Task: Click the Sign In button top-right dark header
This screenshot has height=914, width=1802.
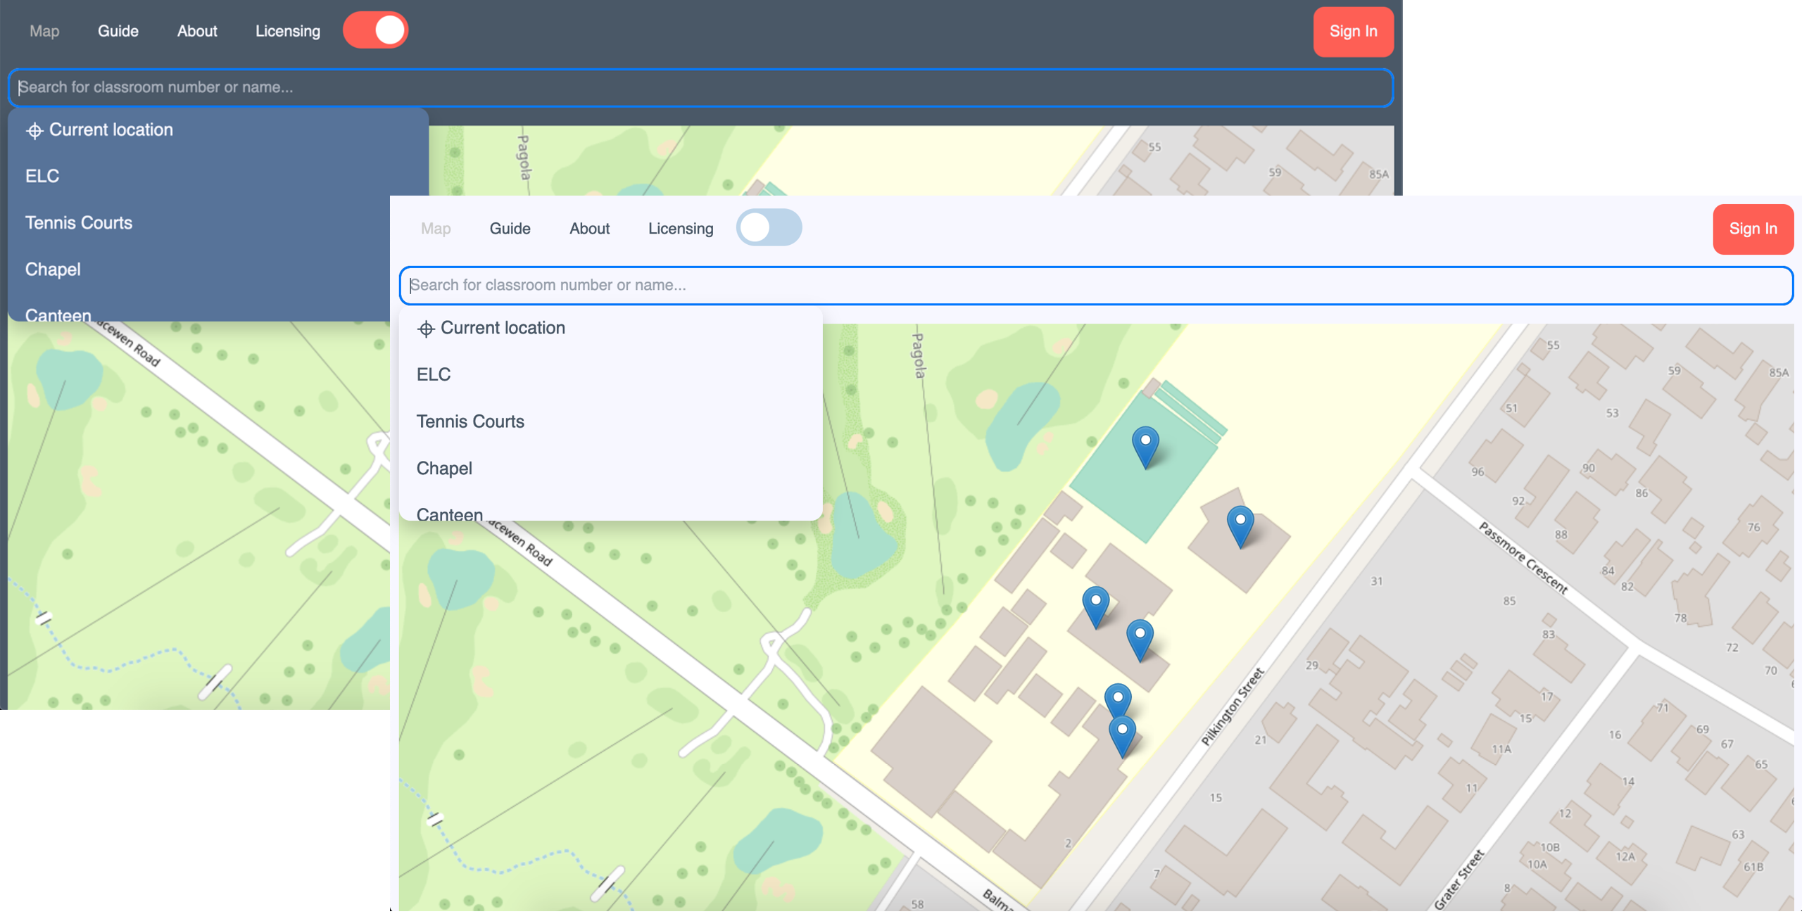Action: tap(1352, 30)
